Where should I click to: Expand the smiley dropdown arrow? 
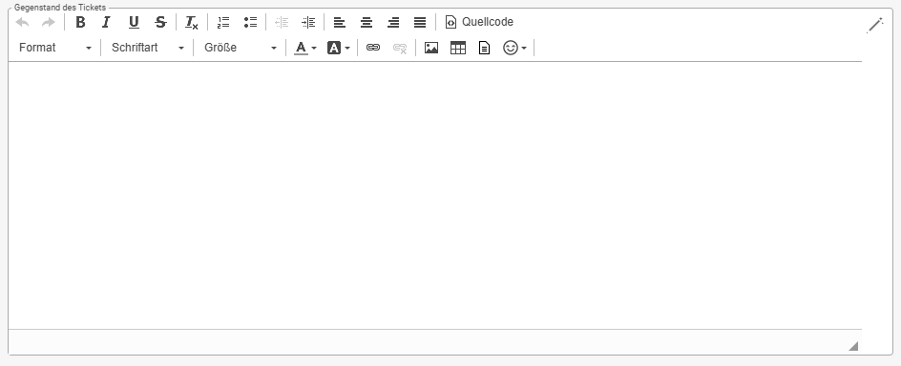pyautogui.click(x=523, y=49)
